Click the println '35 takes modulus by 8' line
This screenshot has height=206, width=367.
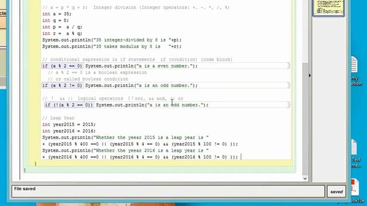tap(112, 47)
